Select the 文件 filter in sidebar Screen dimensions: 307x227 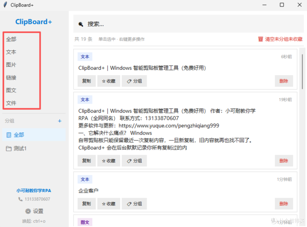[x=11, y=103]
